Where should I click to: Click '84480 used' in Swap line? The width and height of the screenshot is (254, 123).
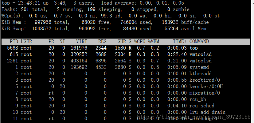(x=138, y=29)
